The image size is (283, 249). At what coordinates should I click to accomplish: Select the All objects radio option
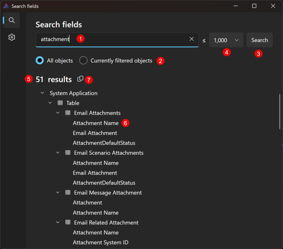point(40,61)
